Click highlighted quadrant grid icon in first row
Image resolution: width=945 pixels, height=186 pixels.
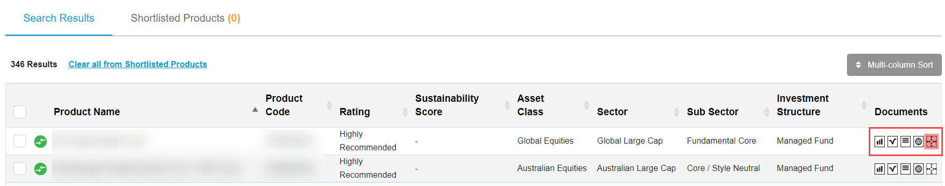coord(932,142)
